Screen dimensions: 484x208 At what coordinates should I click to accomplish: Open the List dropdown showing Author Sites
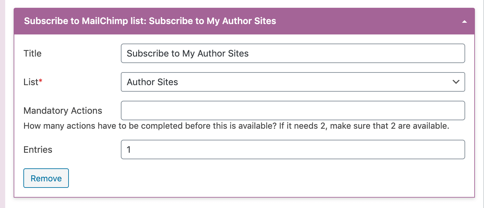[x=292, y=82]
